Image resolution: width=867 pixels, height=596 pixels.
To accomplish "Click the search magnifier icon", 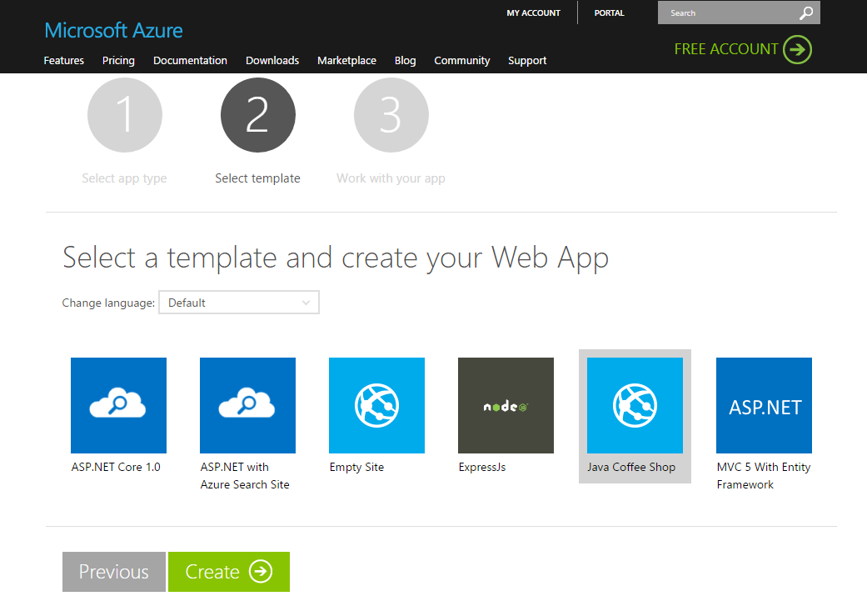I will coord(806,13).
